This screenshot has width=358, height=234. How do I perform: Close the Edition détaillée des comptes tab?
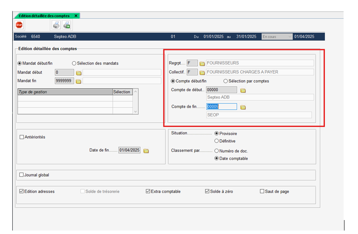pyautogui.click(x=76, y=16)
